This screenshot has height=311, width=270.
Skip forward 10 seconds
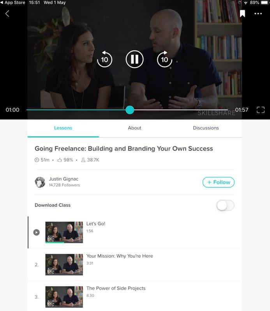point(164,59)
